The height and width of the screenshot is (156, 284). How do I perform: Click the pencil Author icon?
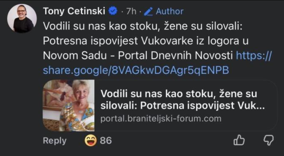[149, 11]
